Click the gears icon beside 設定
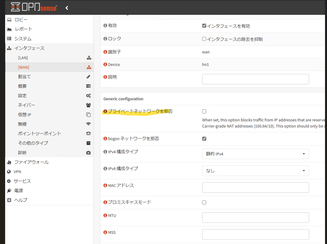Screen dimensions: 327x244 click(x=88, y=96)
